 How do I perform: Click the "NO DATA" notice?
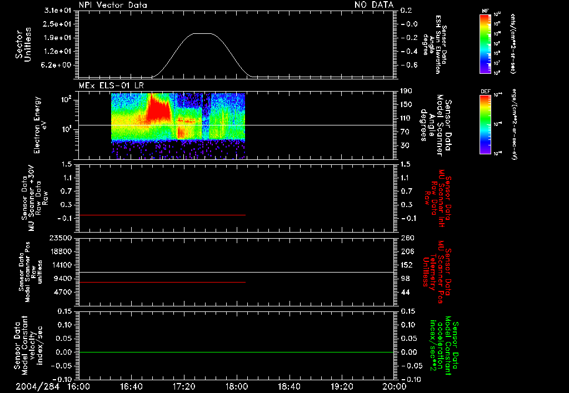pyautogui.click(x=374, y=4)
